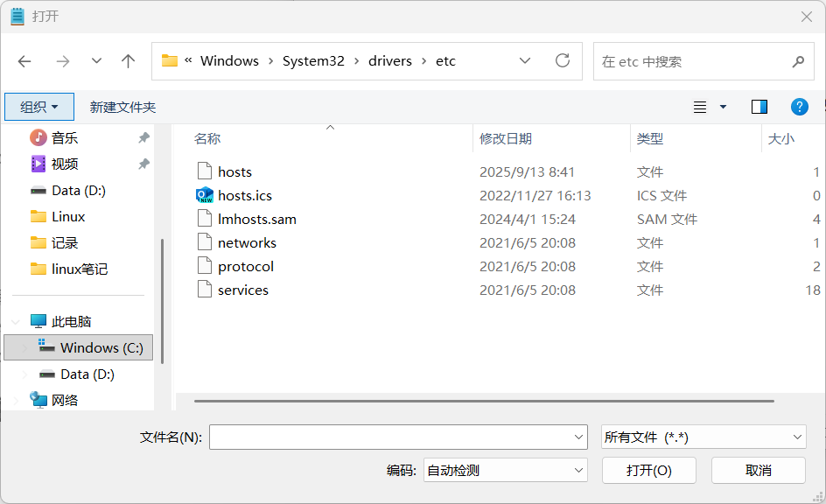The image size is (826, 504).
Task: Open the 组织 menu
Action: coord(39,107)
